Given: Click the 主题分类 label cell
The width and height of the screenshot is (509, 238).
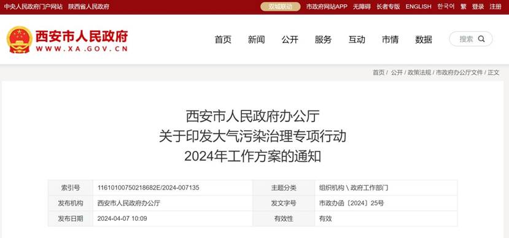Looking at the screenshot, I should click(284, 188).
